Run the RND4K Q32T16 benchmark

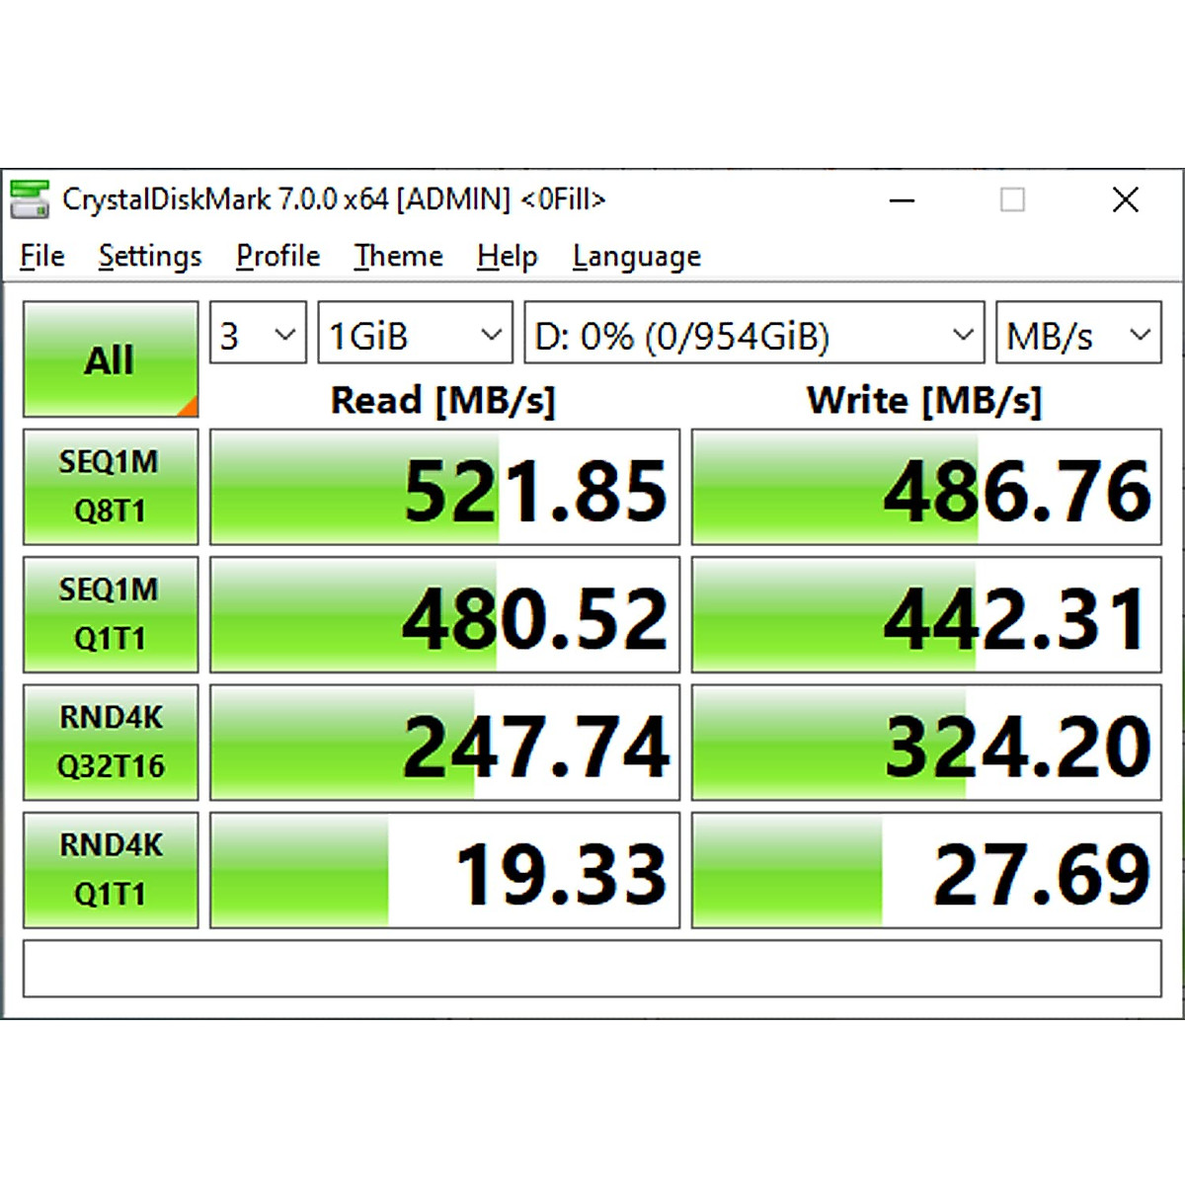click(x=110, y=742)
